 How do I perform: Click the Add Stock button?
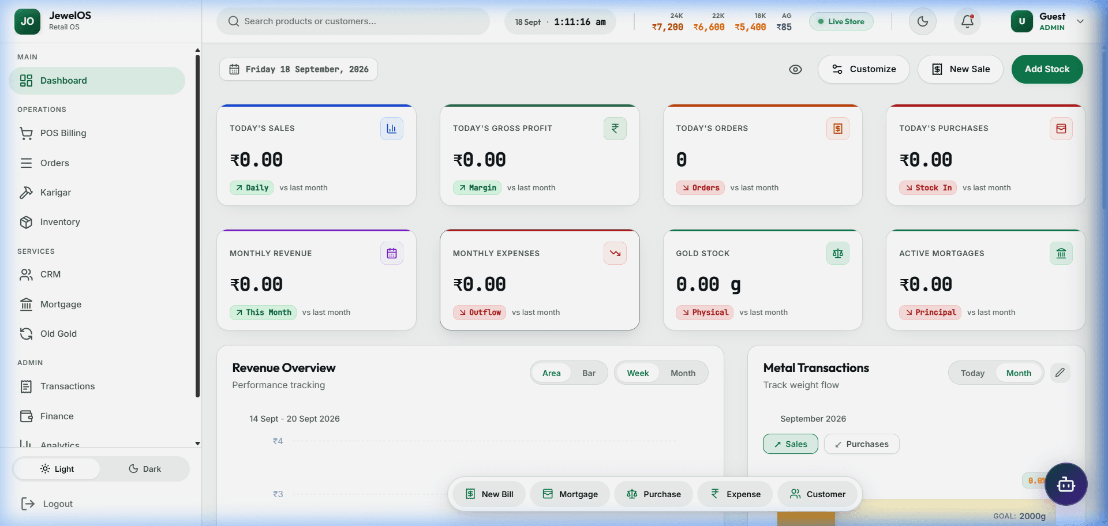(1047, 69)
